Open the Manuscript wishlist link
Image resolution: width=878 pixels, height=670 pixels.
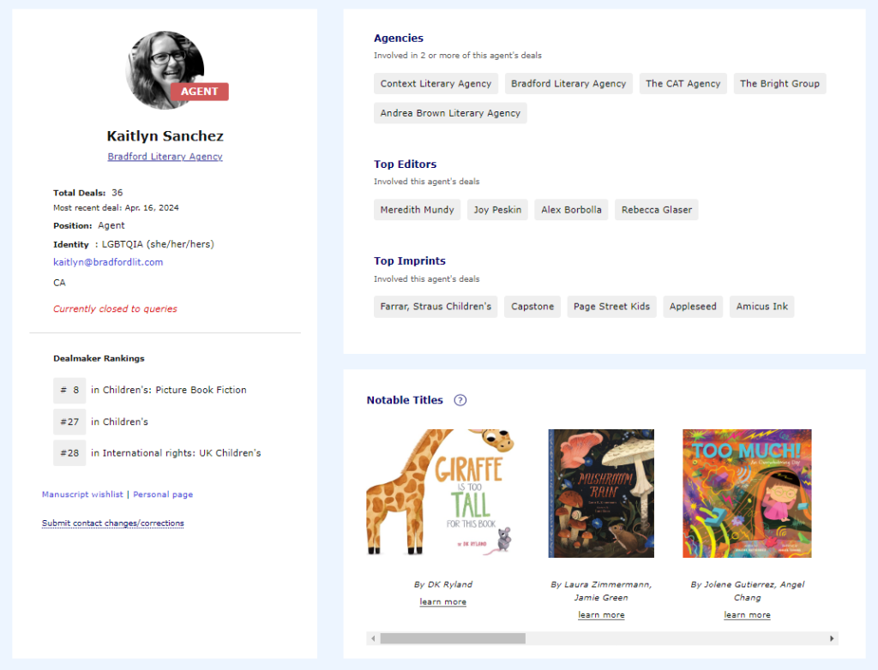(x=82, y=494)
